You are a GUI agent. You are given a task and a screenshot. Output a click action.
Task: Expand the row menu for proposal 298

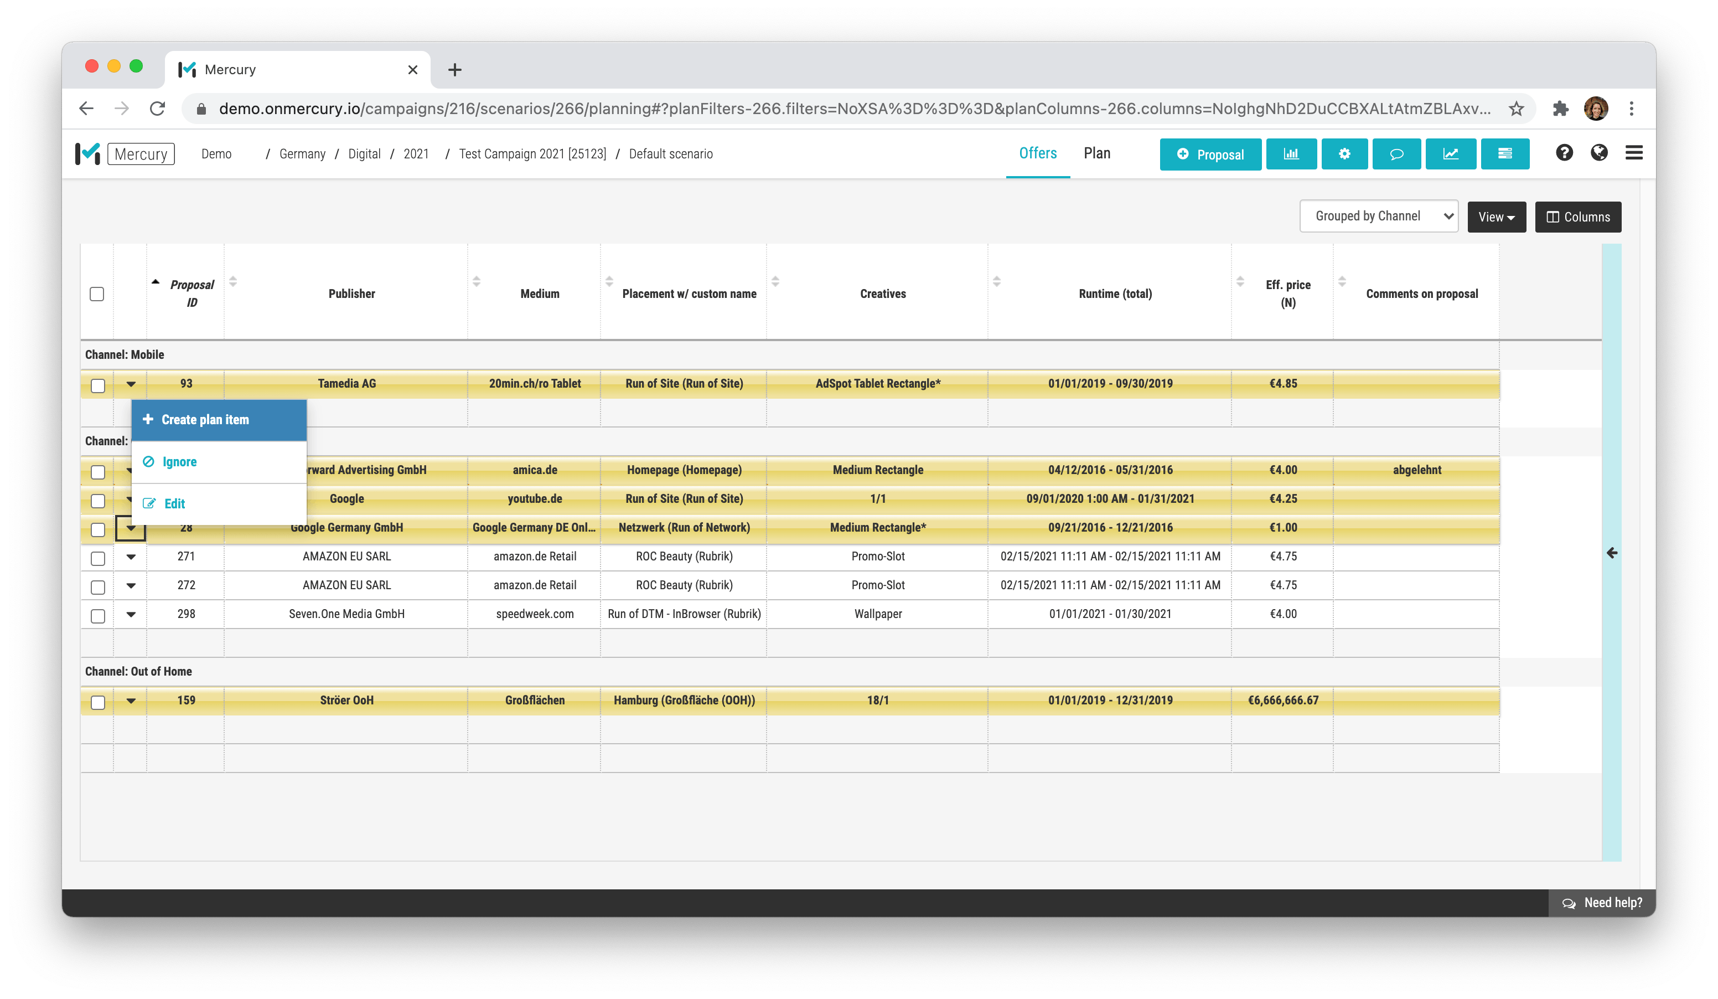pos(131,614)
